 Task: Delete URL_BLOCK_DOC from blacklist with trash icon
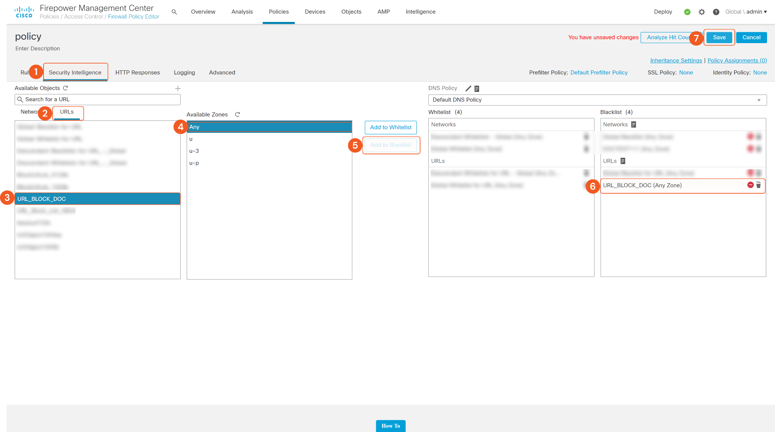click(x=758, y=185)
